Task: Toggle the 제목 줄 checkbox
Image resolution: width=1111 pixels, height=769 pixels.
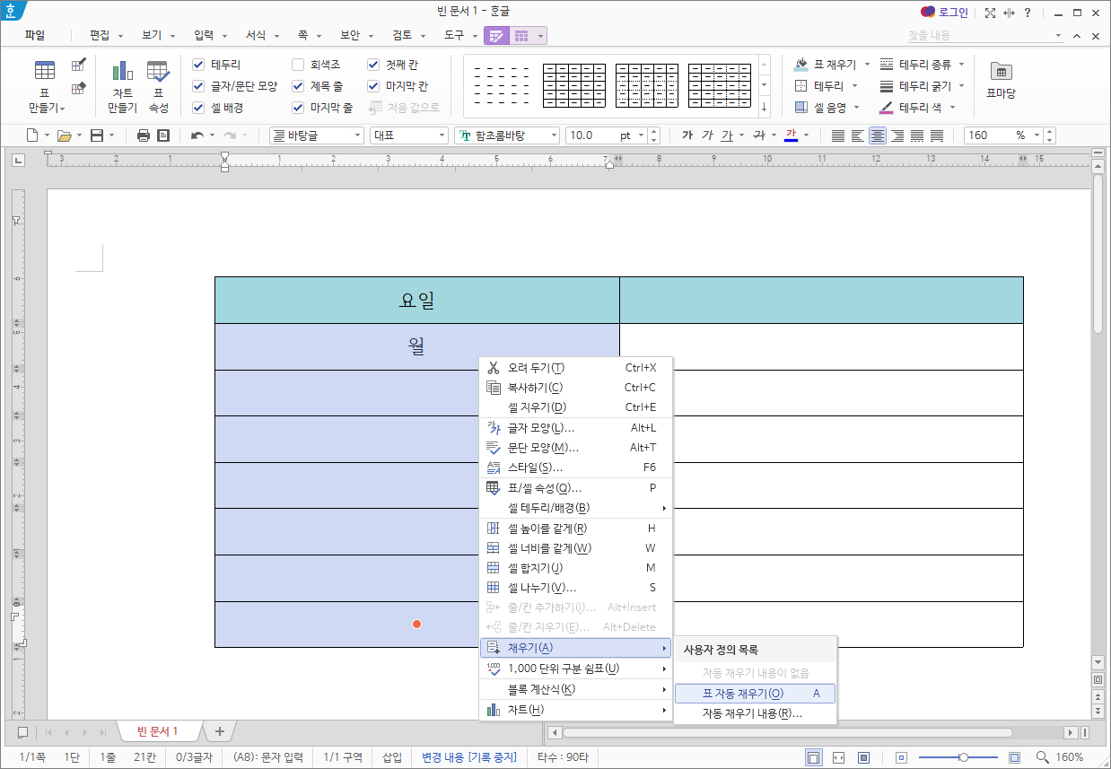Action: coord(298,86)
